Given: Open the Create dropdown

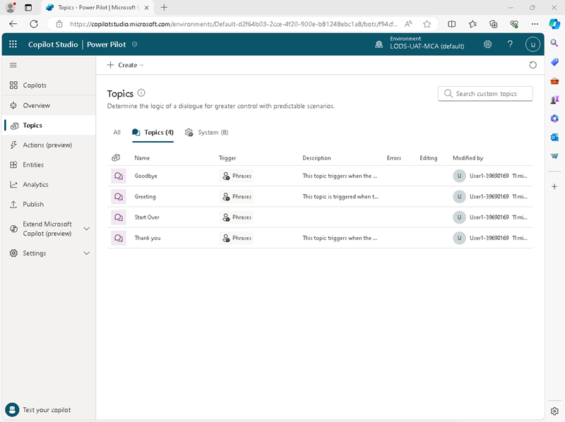Looking at the screenshot, I should [126, 65].
